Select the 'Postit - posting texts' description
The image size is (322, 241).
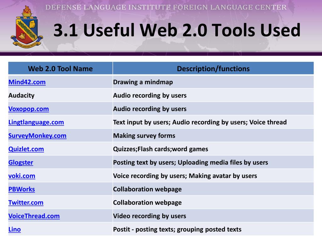click(x=177, y=229)
